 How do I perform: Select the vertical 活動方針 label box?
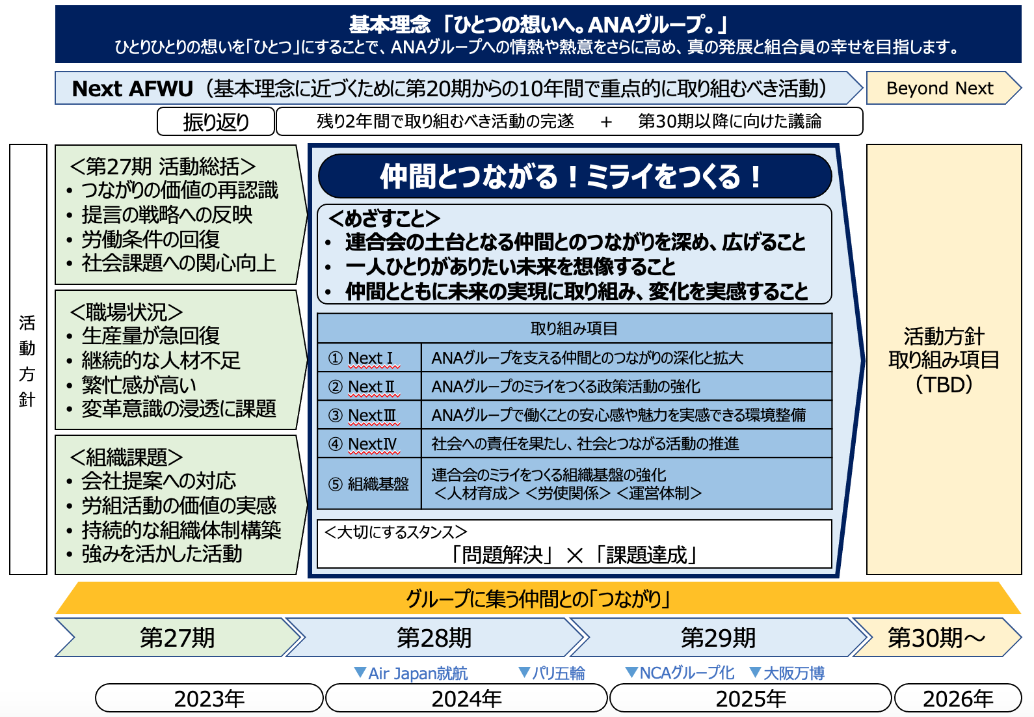pos(28,359)
